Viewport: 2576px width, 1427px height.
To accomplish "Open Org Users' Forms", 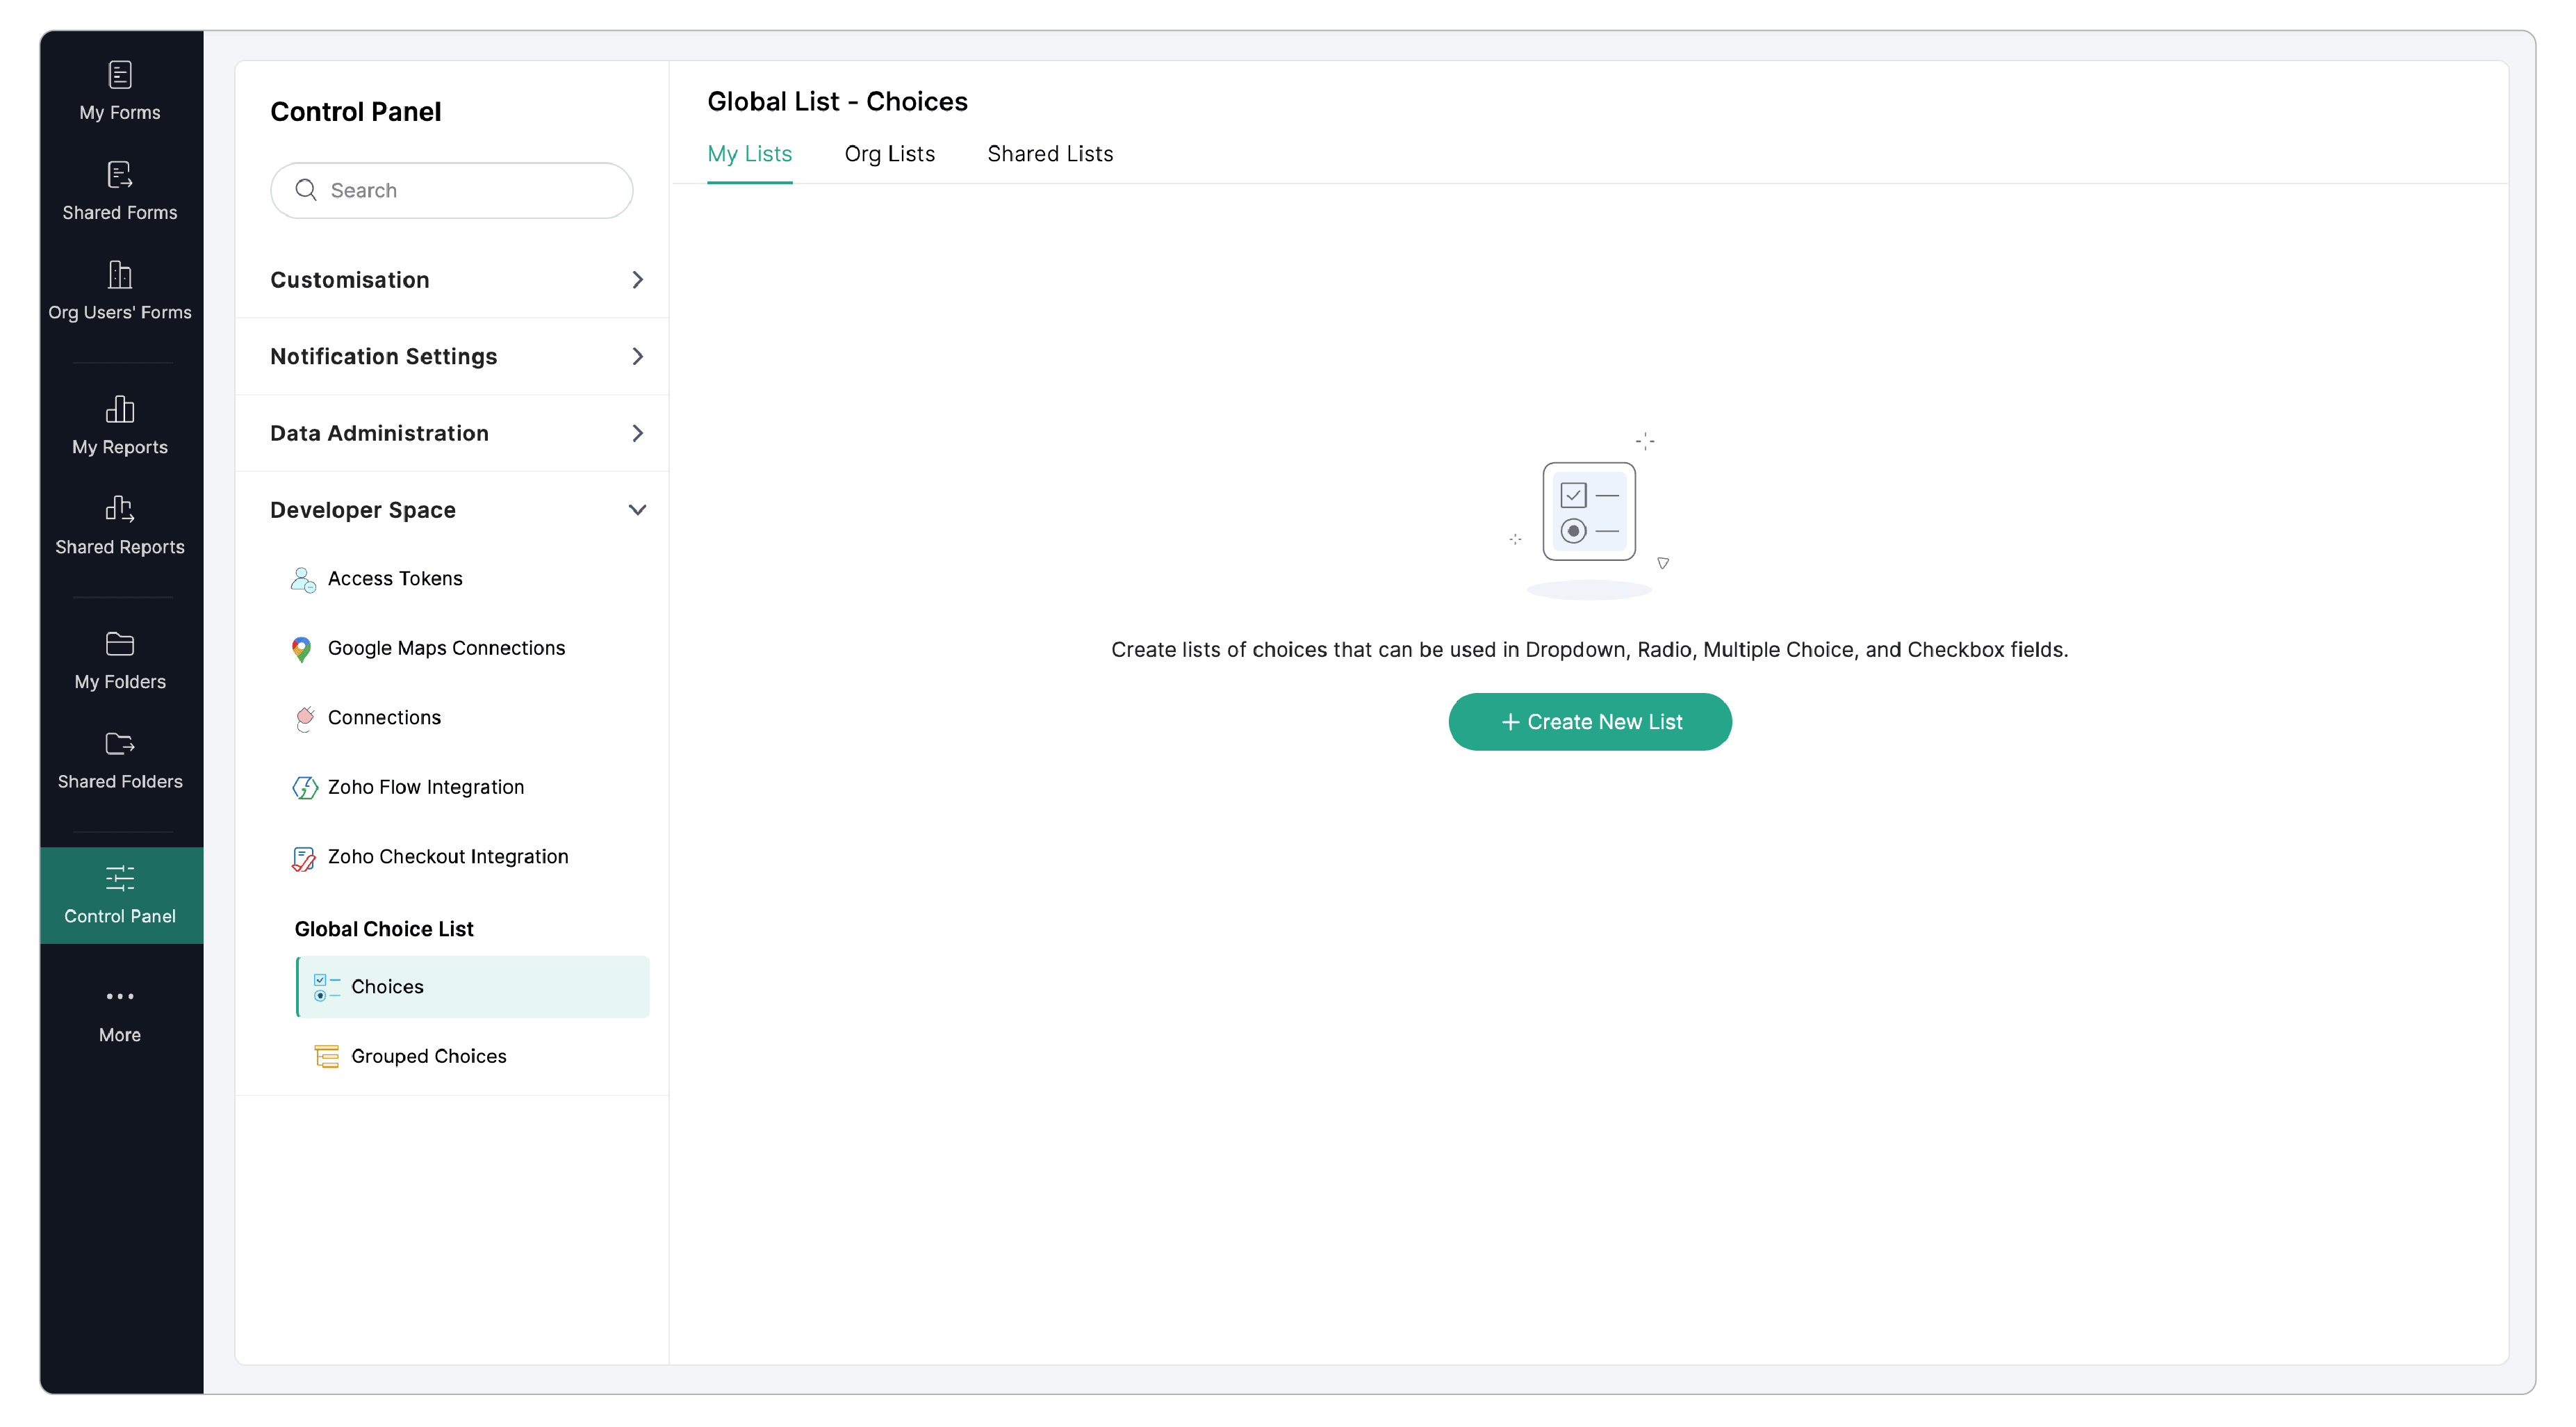I will 120,290.
